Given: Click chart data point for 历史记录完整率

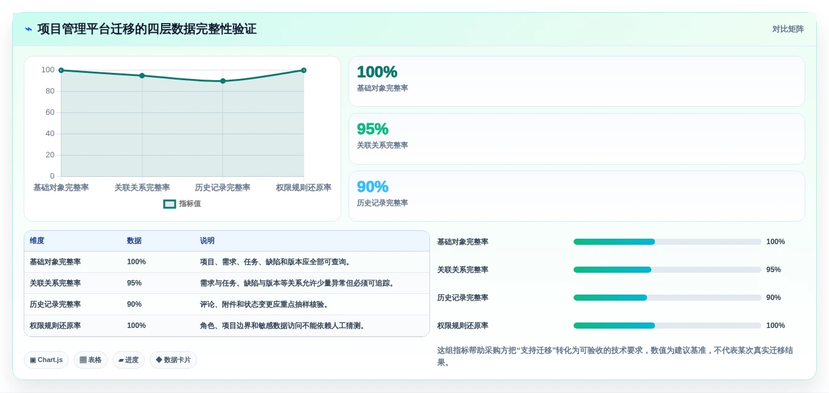Looking at the screenshot, I should tap(223, 81).
